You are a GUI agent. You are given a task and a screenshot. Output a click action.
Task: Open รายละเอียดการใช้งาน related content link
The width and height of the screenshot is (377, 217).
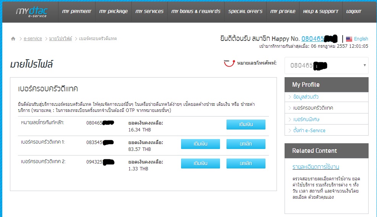316,167
